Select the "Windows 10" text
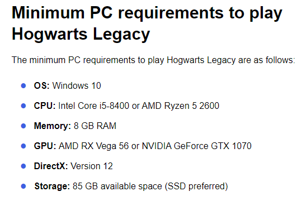Image resolution: width=307 pixels, height=201 pixels. (x=77, y=85)
